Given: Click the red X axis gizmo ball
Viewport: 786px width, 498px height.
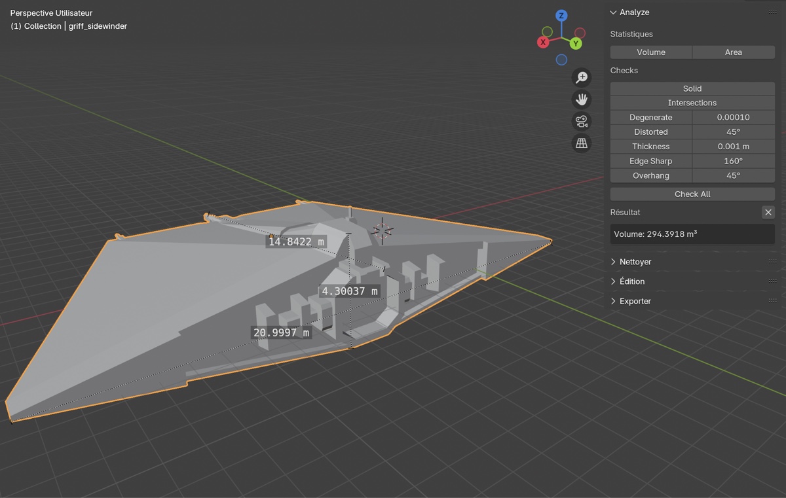Looking at the screenshot, I should pyautogui.click(x=543, y=43).
